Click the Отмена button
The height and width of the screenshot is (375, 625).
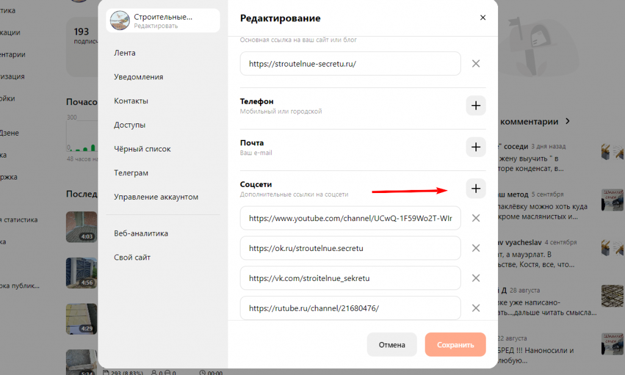(x=392, y=344)
